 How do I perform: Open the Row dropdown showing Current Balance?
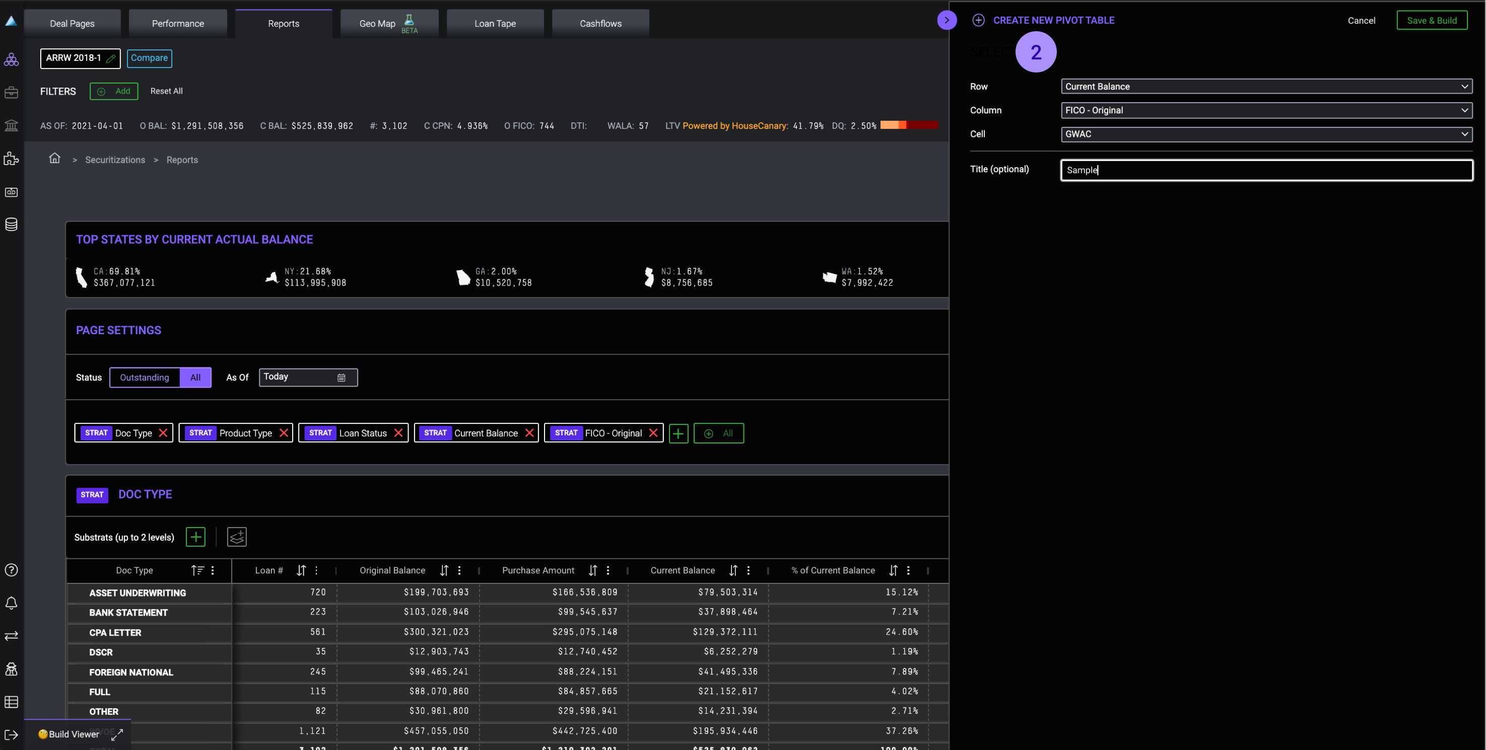[1266, 87]
